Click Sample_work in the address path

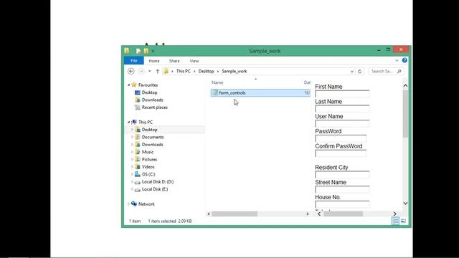tap(235, 71)
